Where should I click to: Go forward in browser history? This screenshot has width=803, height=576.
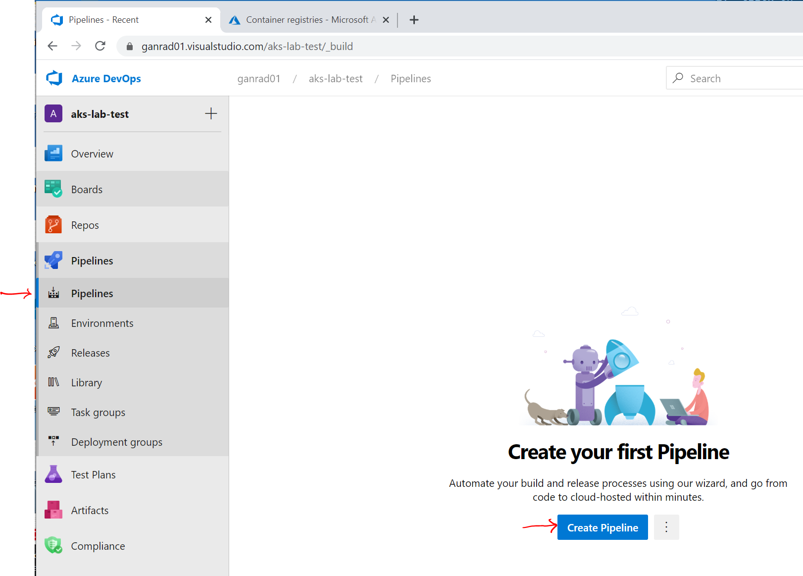pos(76,46)
